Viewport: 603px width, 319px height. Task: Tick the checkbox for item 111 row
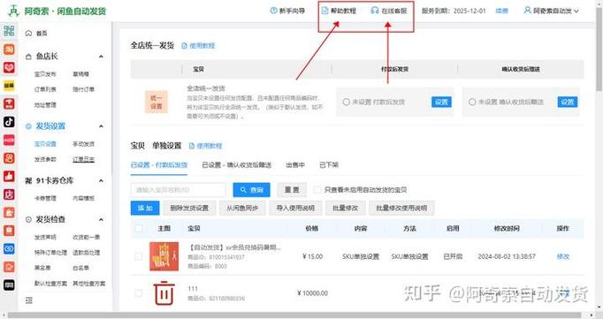tap(139, 293)
